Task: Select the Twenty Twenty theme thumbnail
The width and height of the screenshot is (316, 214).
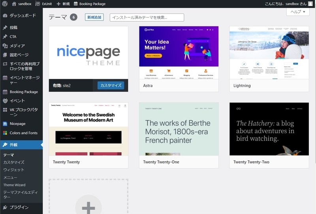Action: (88, 129)
